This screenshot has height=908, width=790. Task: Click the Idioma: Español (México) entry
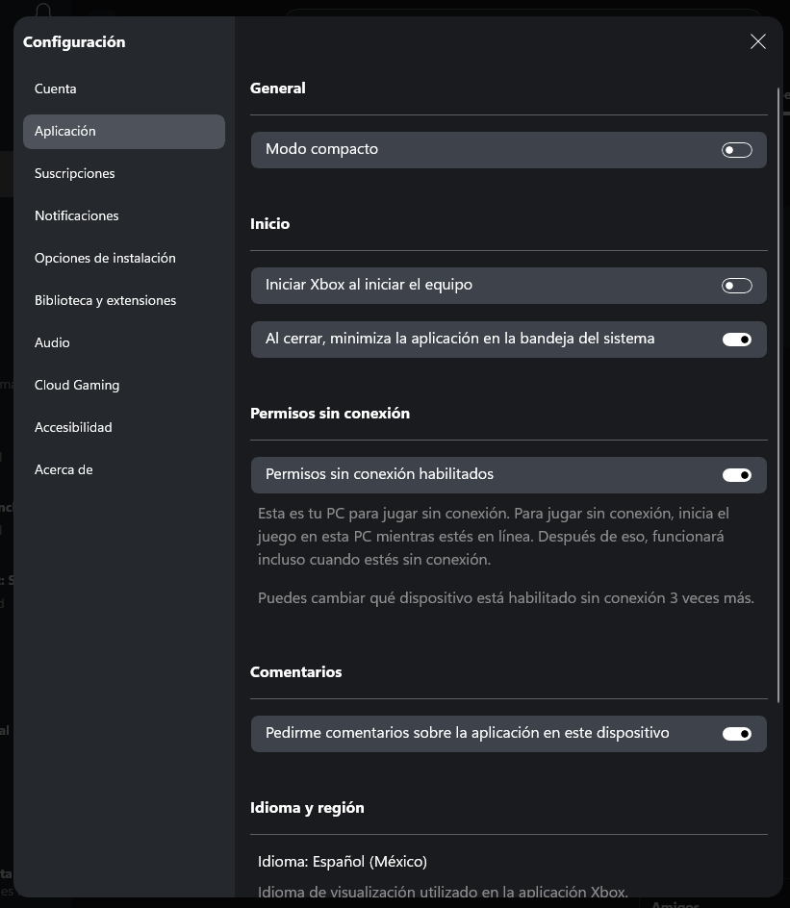click(343, 861)
